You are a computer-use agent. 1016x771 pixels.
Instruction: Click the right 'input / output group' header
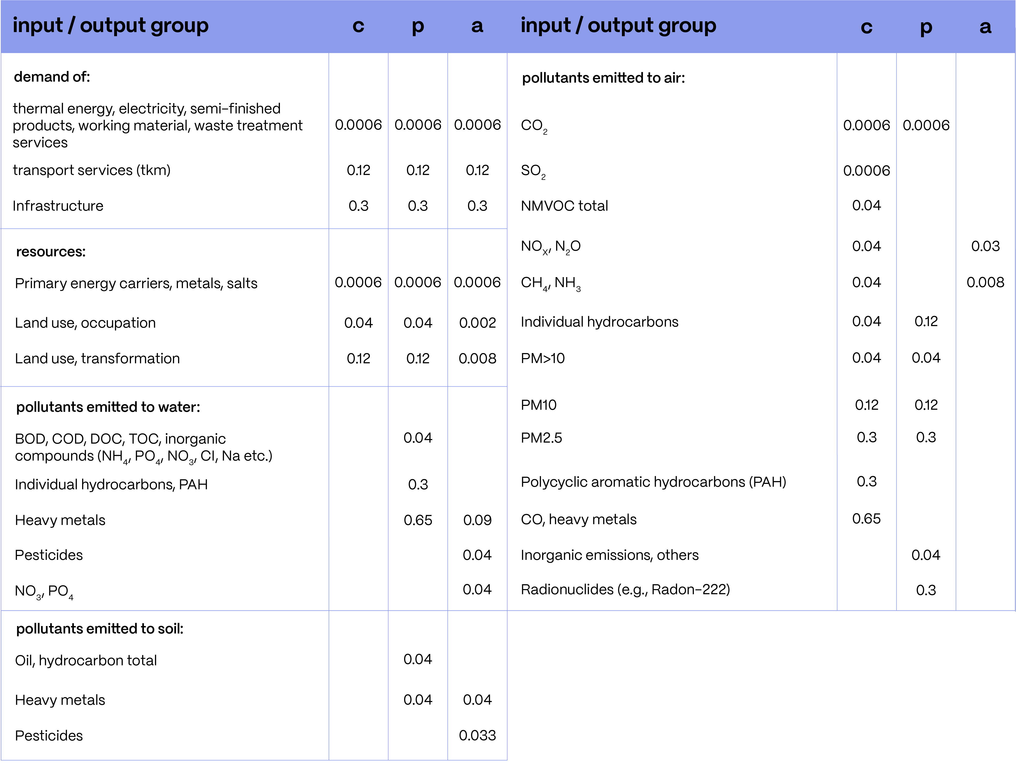point(618,26)
